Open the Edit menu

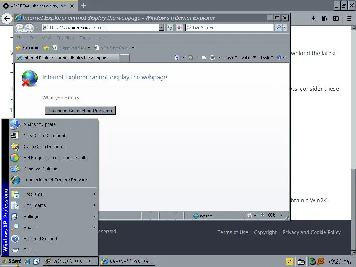[x=33, y=38]
